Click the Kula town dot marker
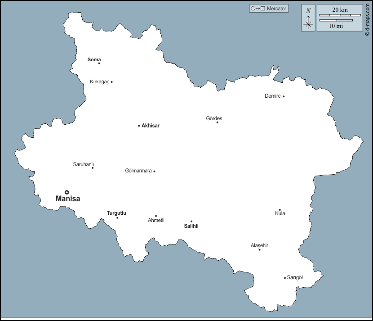The width and height of the screenshot is (373, 321). (x=280, y=210)
